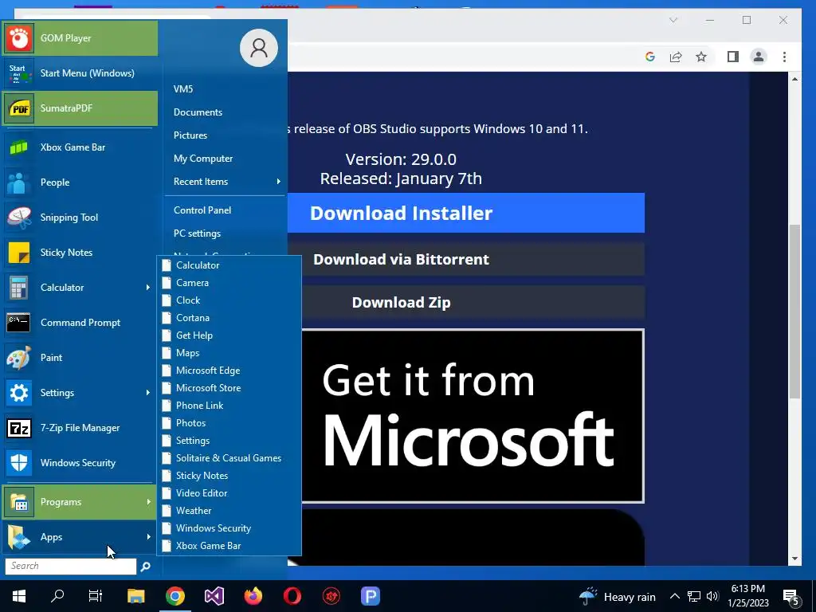Click the Download Zip button
The height and width of the screenshot is (612, 816).
[473, 302]
